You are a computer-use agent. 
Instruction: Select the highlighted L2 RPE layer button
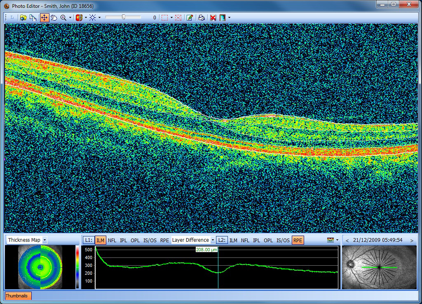coord(298,240)
